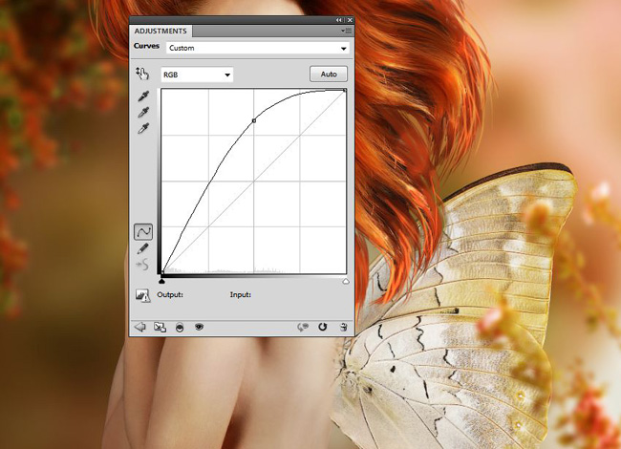Pick the black point eyedropper
The height and width of the screenshot is (449, 621).
tap(143, 96)
